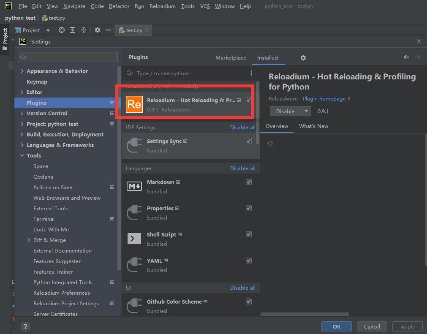Disable the YAML plugin checkbox
This screenshot has height=334, width=427.
pos(249,261)
